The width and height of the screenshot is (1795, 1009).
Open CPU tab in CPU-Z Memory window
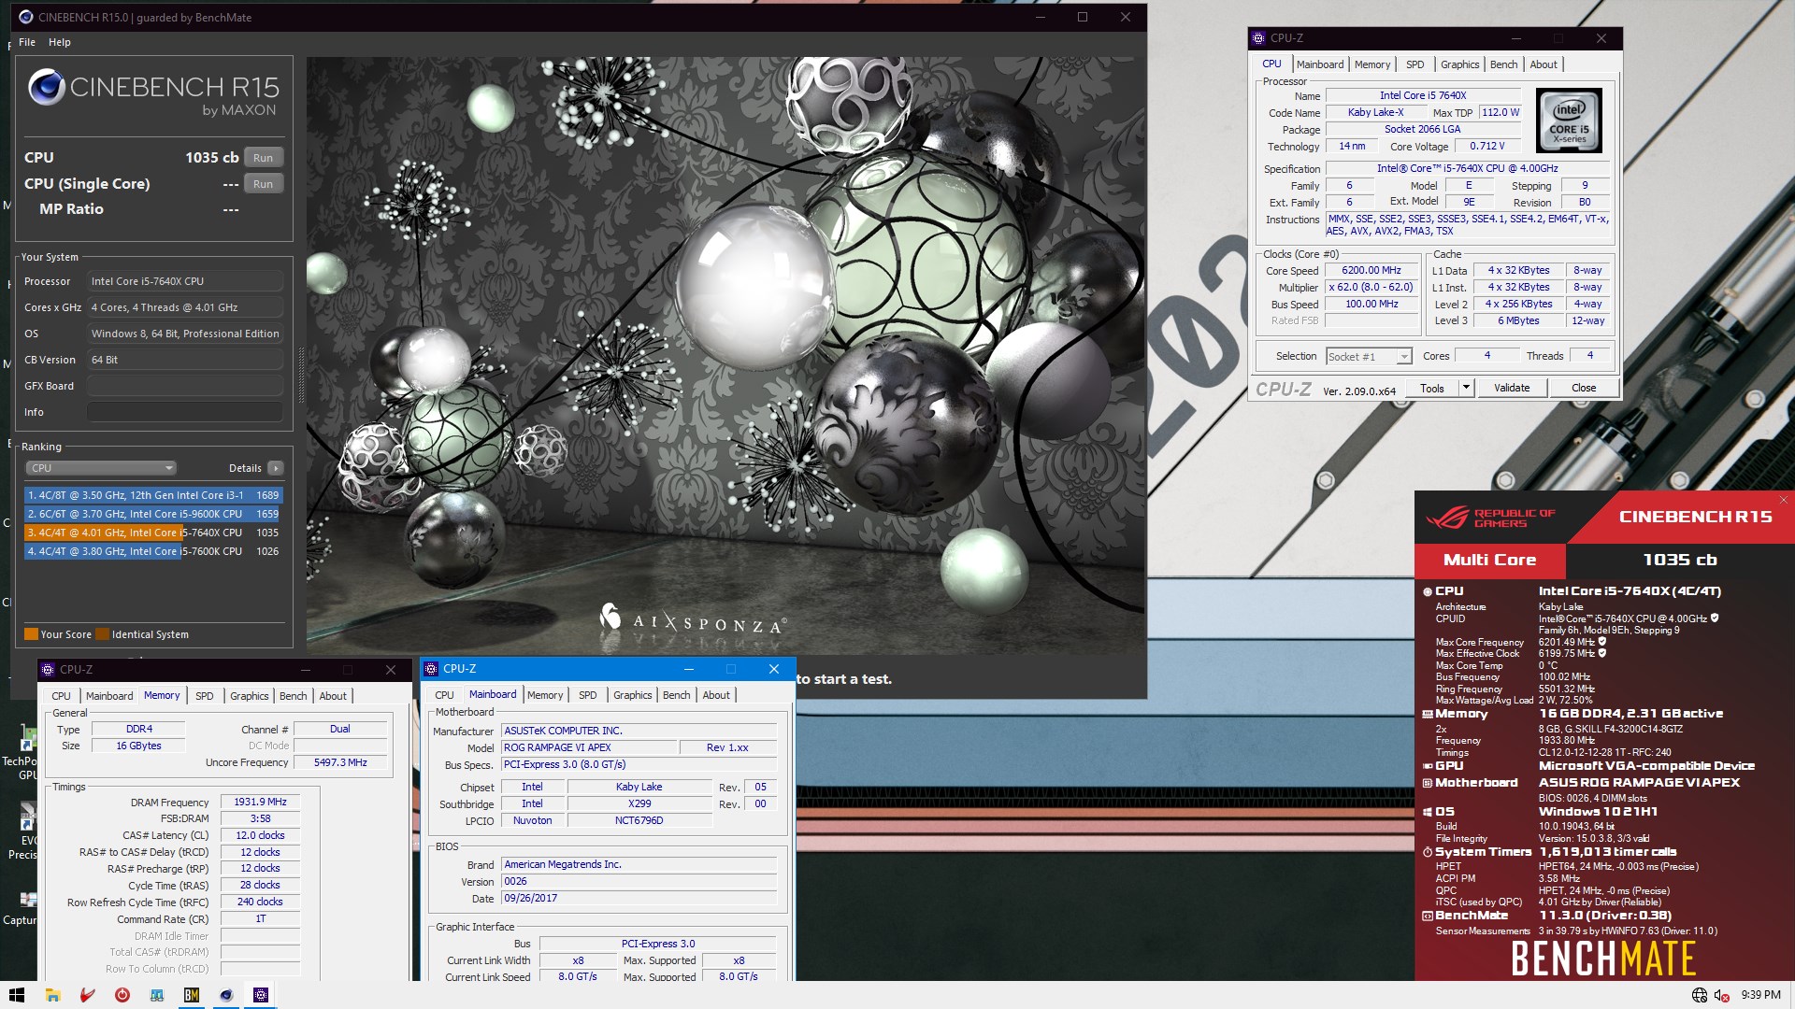click(61, 696)
